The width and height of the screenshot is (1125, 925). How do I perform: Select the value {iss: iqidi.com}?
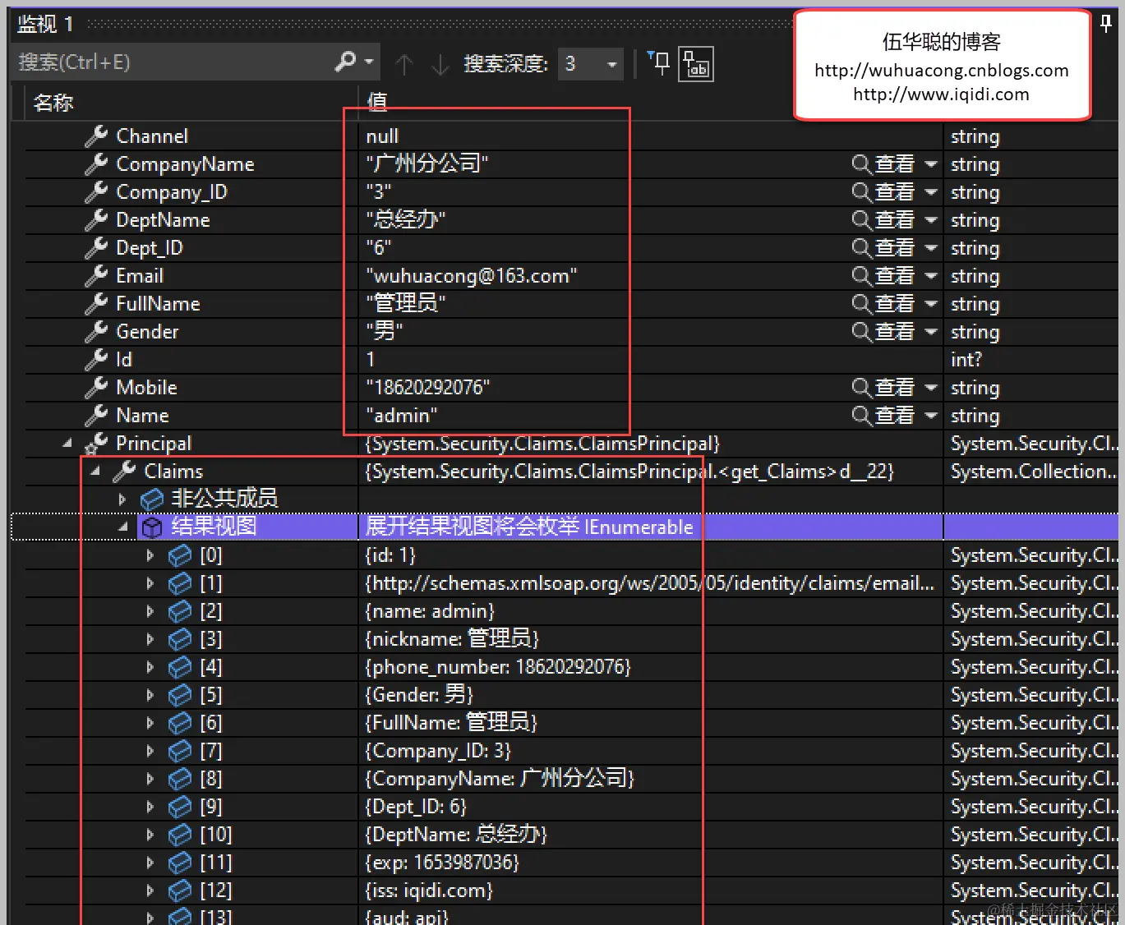[x=429, y=890]
